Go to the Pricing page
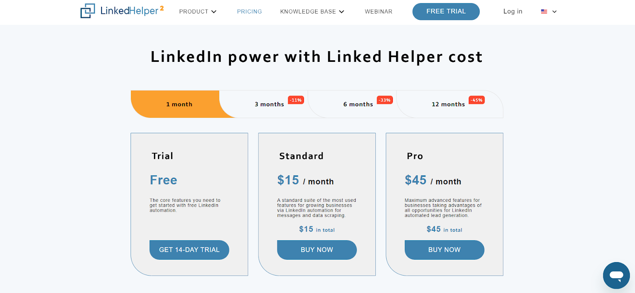The height and width of the screenshot is (293, 635). 249,11
